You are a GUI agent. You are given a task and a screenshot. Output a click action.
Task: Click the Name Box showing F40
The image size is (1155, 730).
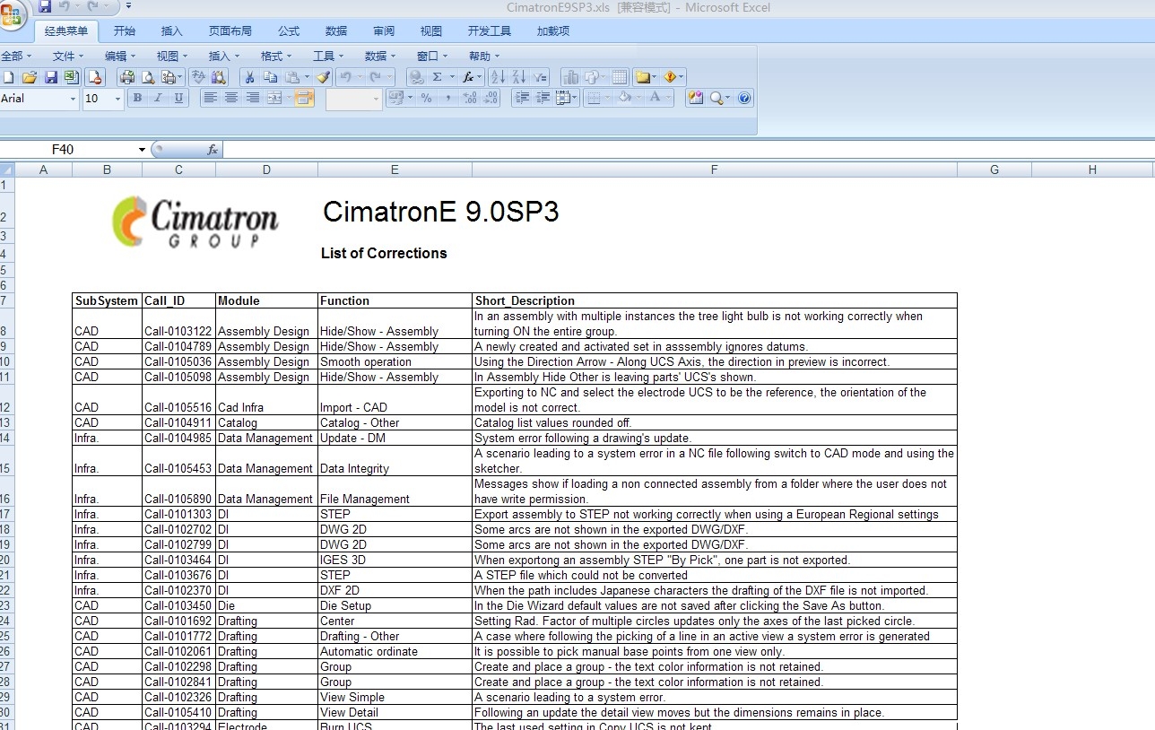[68, 150]
